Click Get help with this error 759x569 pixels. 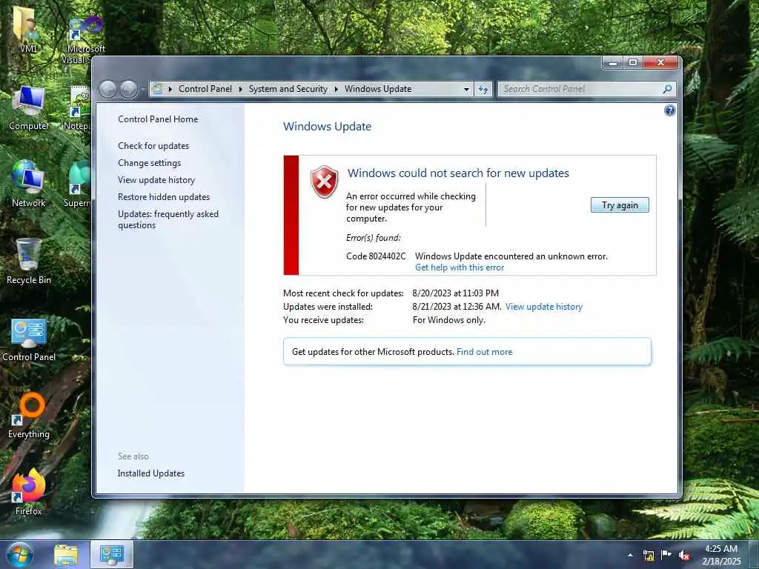[460, 267]
